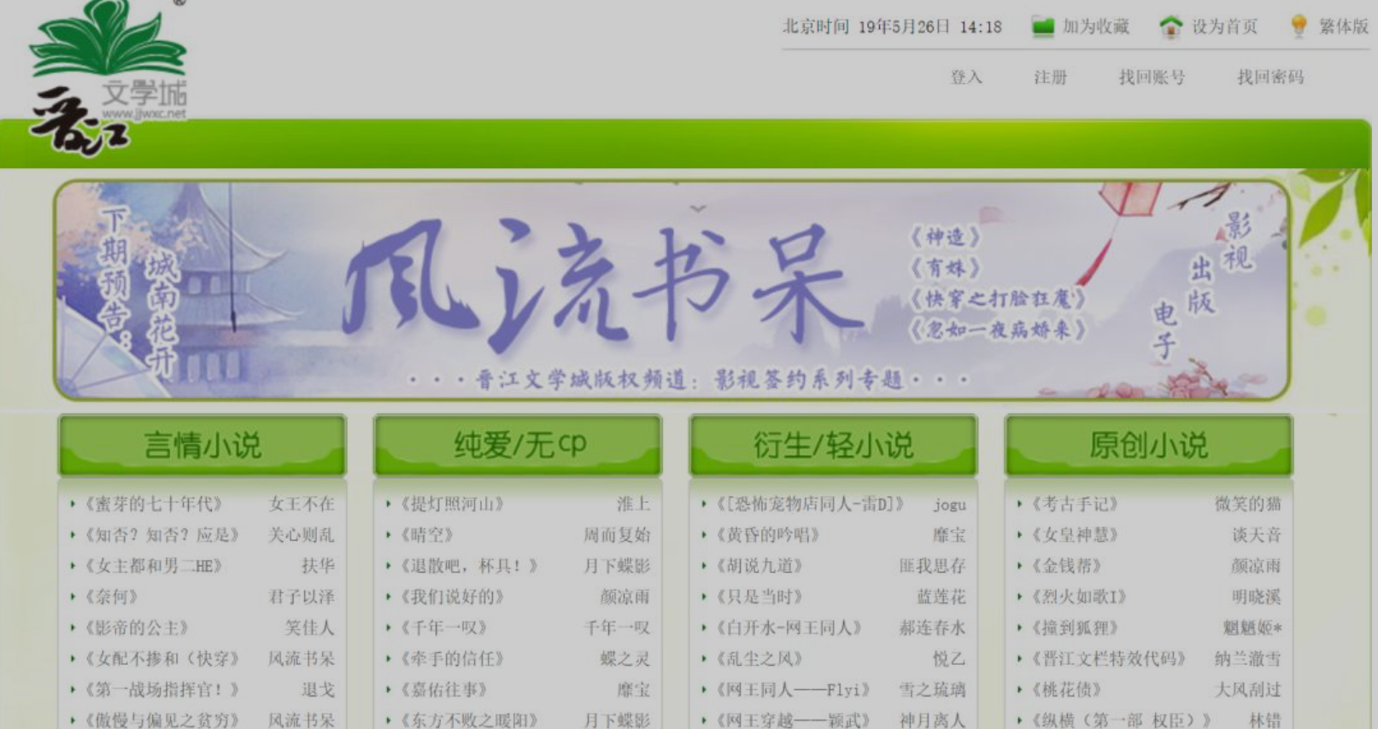Click 出版 label in the banner
Screen dimensions: 1378x729
[x=1201, y=285]
